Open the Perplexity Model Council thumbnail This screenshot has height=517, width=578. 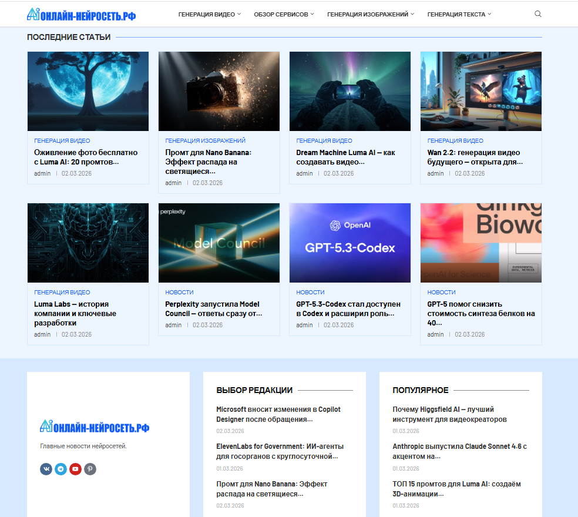pyautogui.click(x=219, y=243)
